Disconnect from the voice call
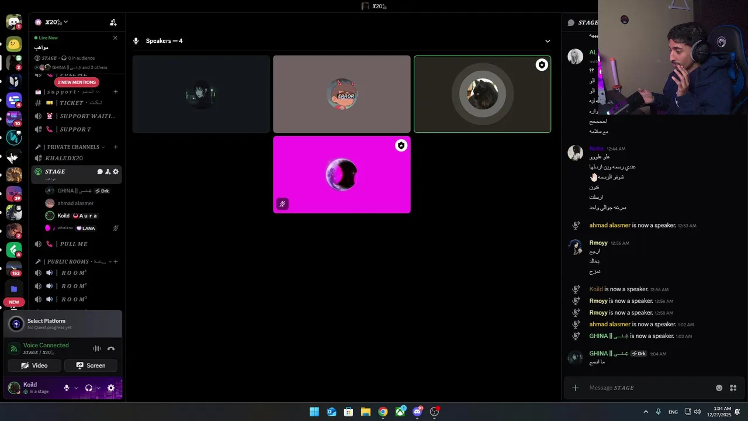The height and width of the screenshot is (421, 748). point(111,348)
